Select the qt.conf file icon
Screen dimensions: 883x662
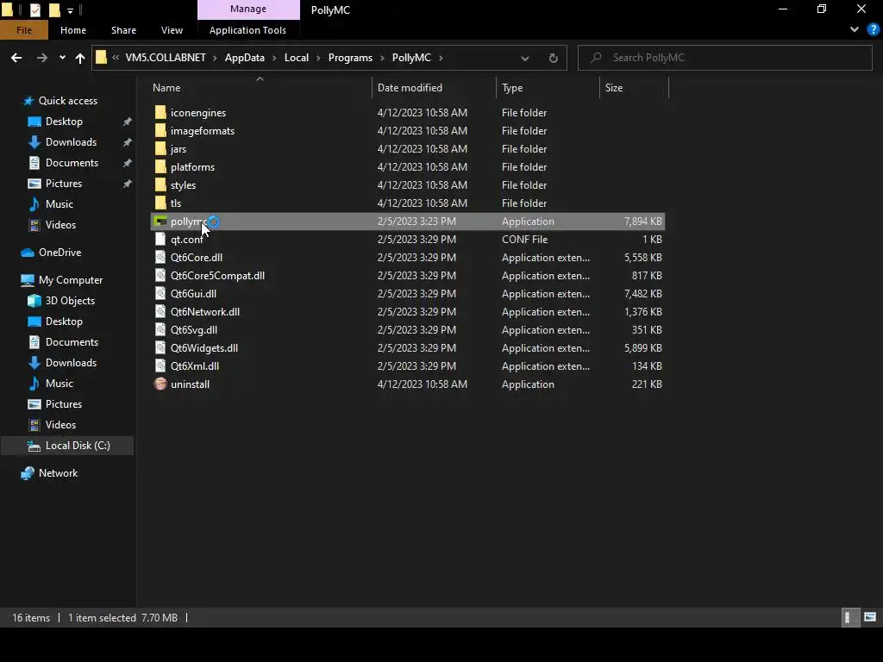coord(160,240)
